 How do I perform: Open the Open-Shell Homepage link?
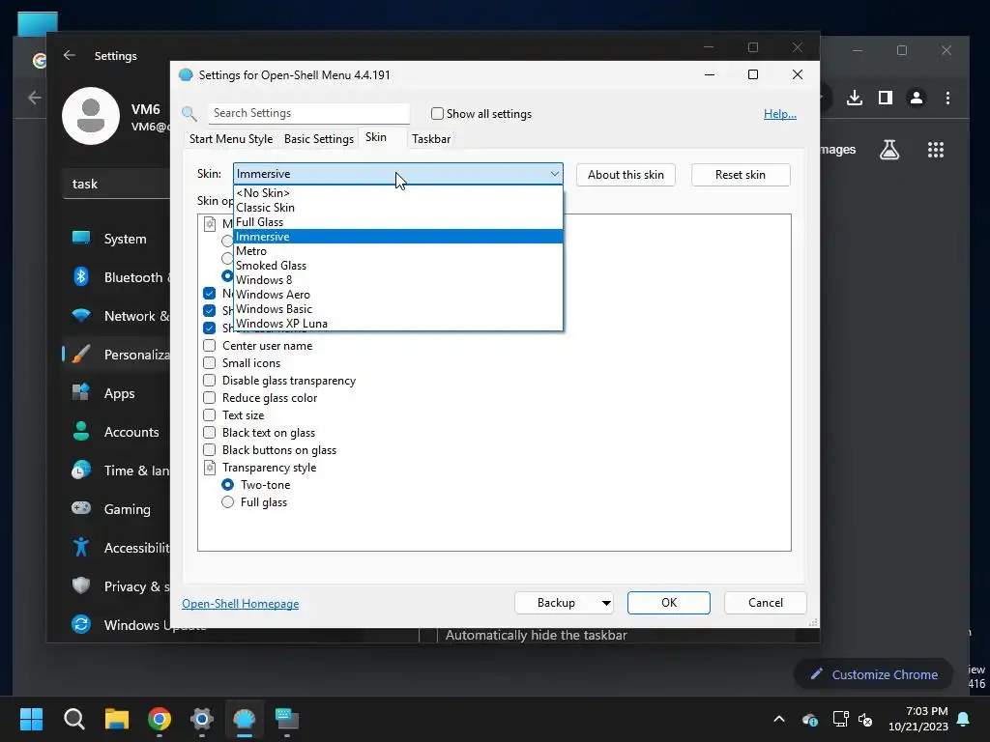pyautogui.click(x=241, y=604)
